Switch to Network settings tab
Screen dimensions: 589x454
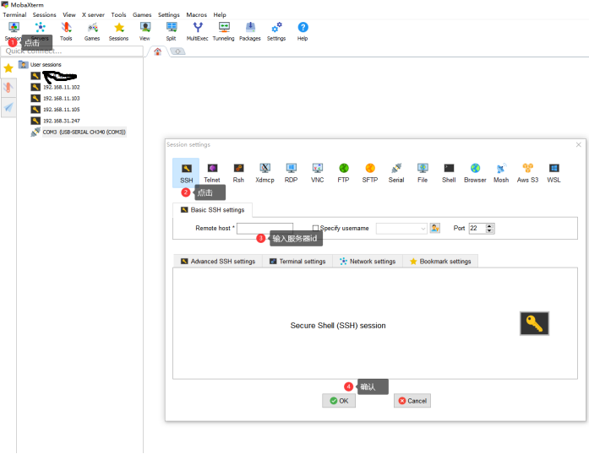pos(368,261)
